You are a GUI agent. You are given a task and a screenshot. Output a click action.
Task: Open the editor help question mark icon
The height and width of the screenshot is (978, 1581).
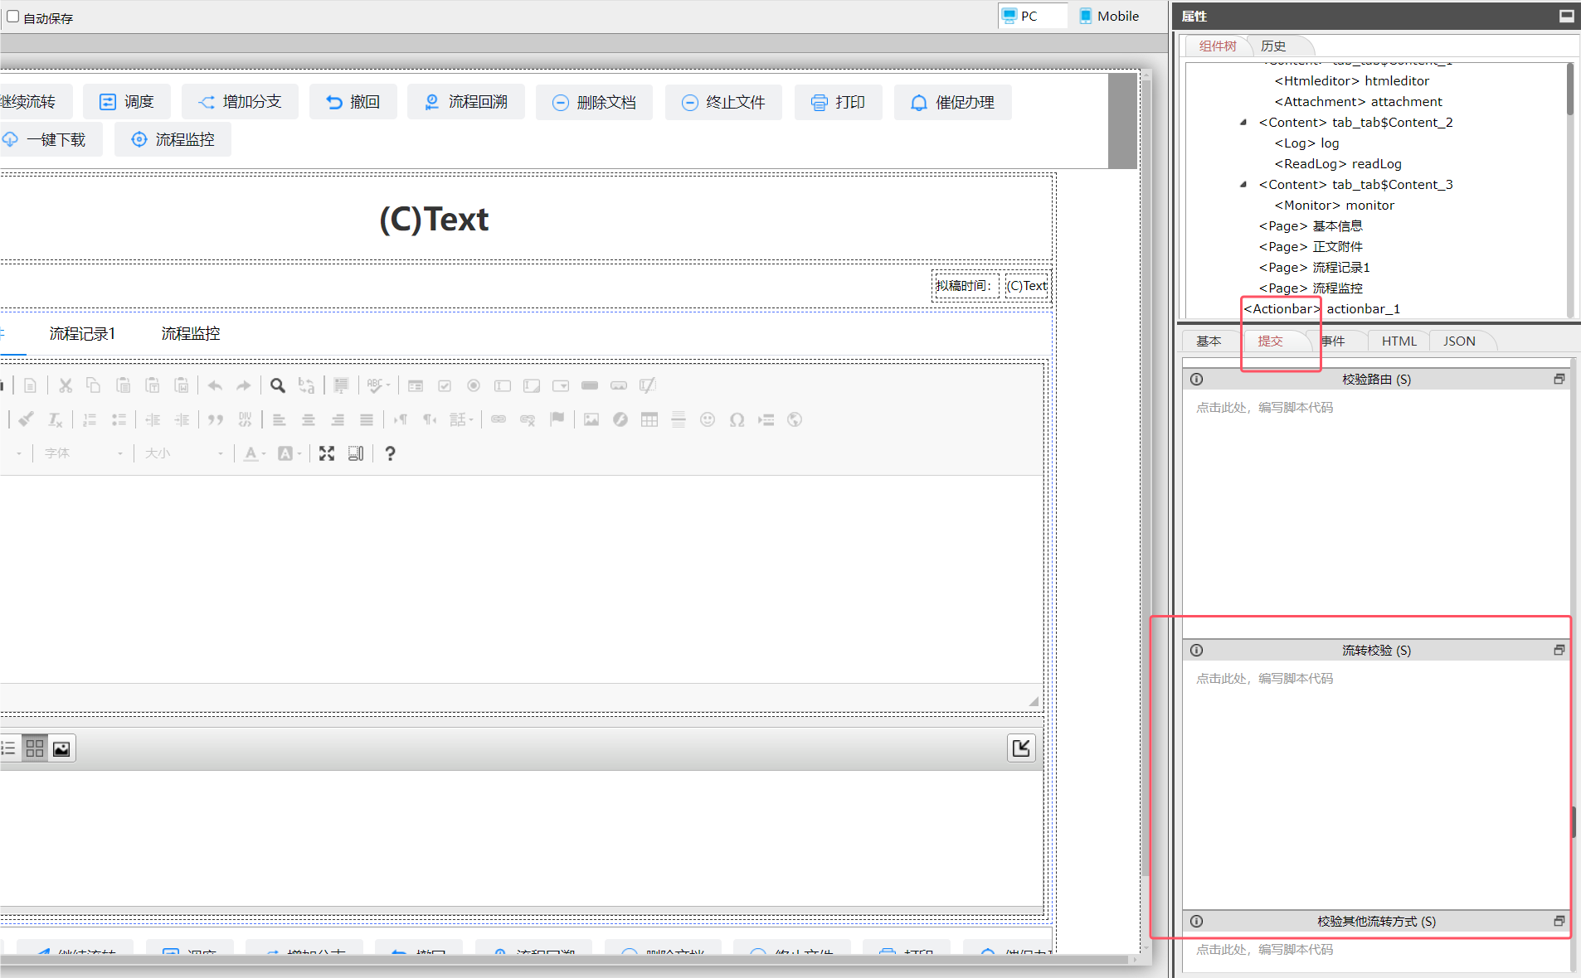pos(390,453)
